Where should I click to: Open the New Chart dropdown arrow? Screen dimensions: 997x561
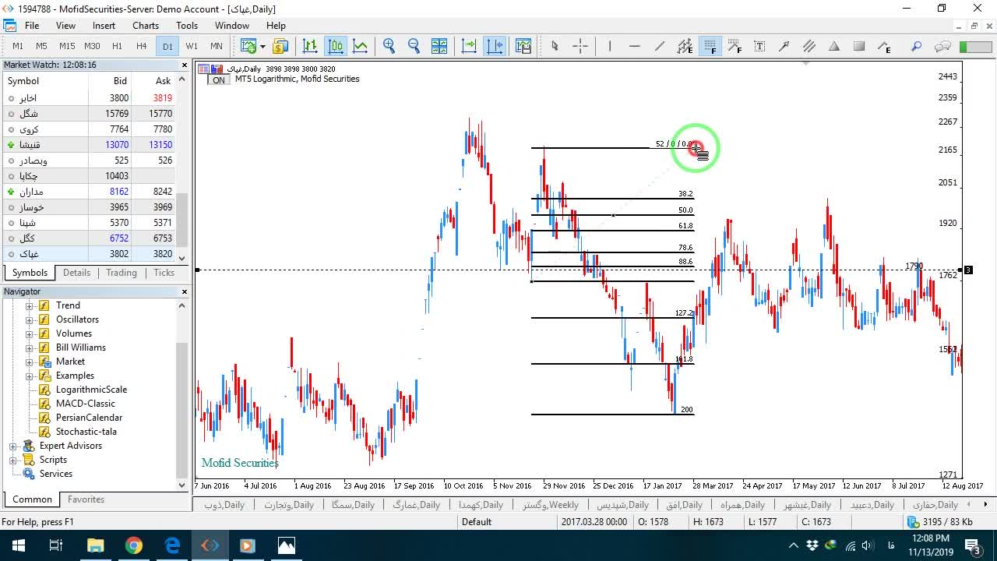coord(262,46)
